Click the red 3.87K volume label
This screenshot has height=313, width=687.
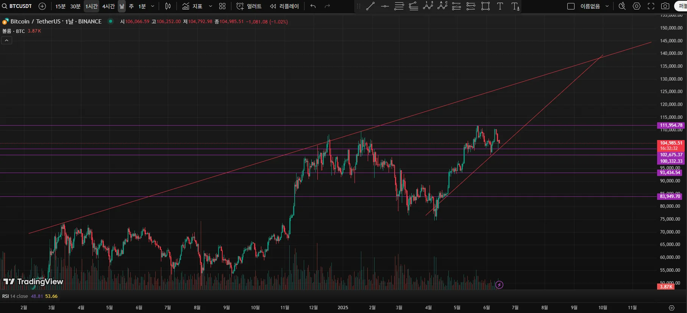tap(666, 287)
